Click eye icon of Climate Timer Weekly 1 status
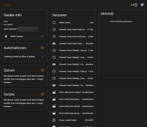This screenshot has height=127, width=147. click(x=54, y=64)
